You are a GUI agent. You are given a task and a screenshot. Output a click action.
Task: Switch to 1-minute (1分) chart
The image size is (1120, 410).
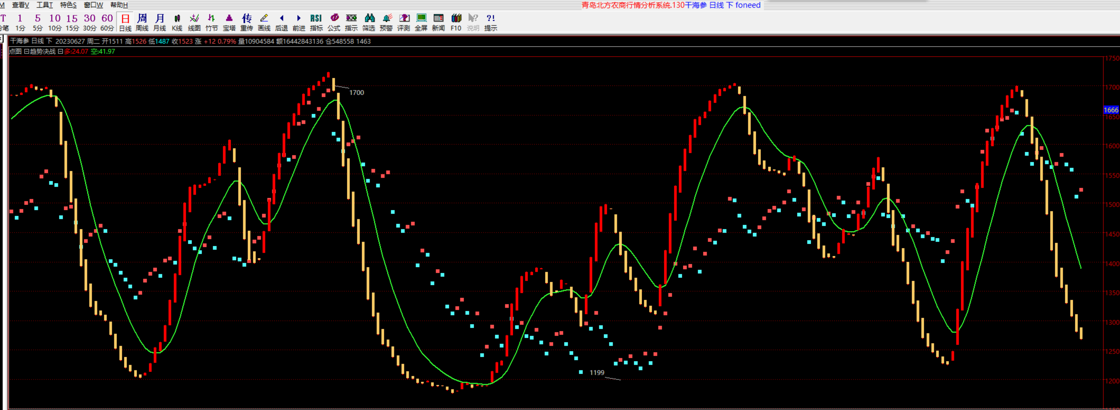tap(20, 22)
